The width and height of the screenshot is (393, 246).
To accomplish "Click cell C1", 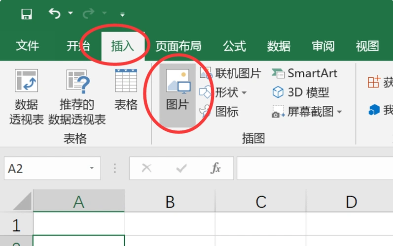I will pyautogui.click(x=261, y=223).
